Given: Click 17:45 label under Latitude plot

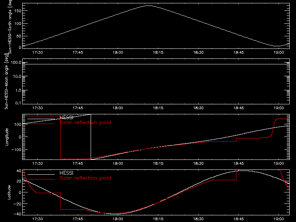Looking at the screenshot, I should [78, 219].
